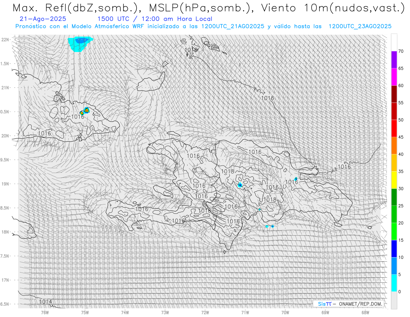The image size is (410, 317).
Task: Select the orange 40–45 dBZ colorbar segment
Action: [394, 145]
